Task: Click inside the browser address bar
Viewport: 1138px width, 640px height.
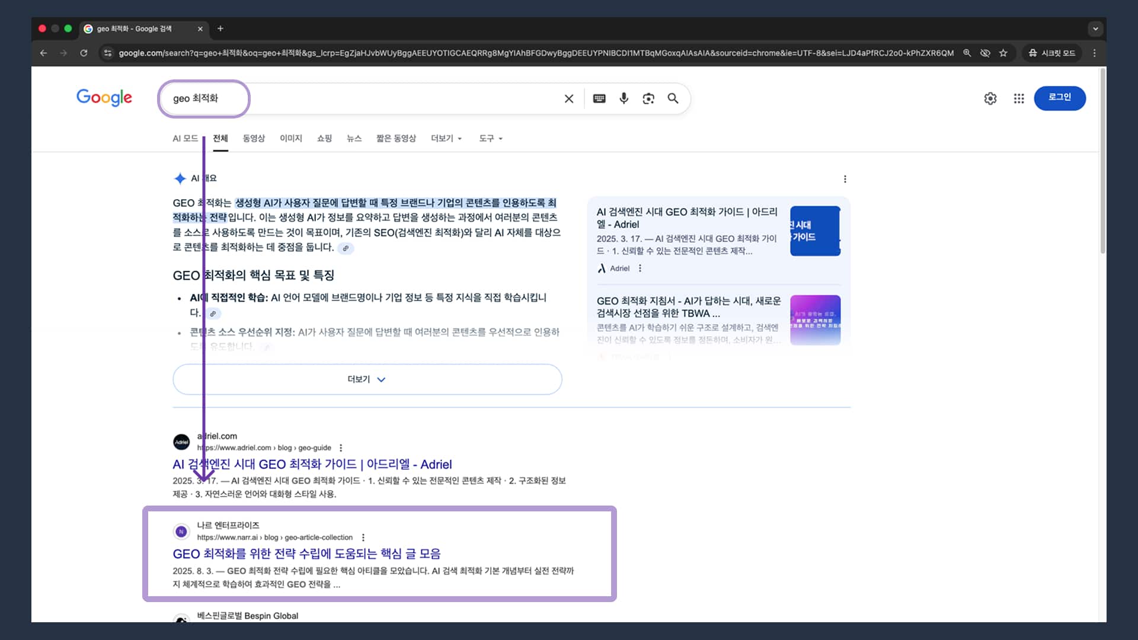Action: pyautogui.click(x=415, y=53)
